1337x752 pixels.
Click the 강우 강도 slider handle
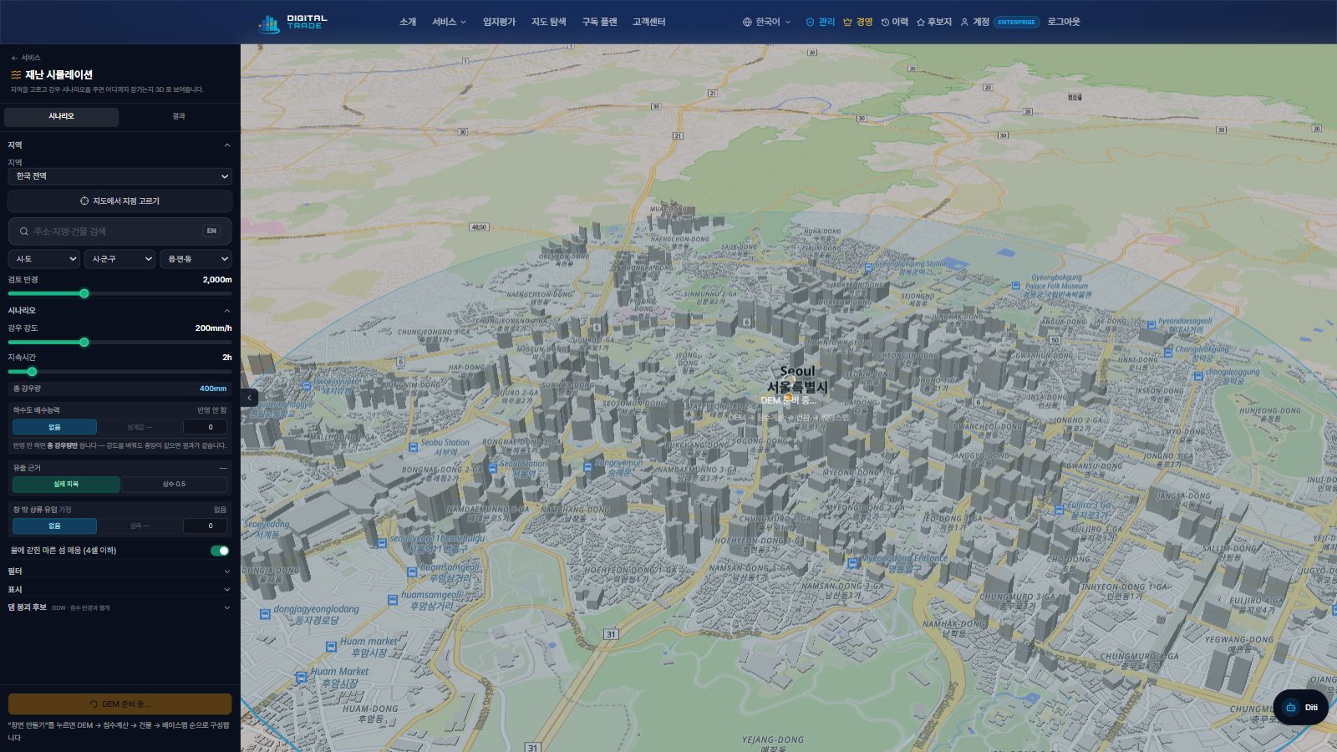[84, 342]
